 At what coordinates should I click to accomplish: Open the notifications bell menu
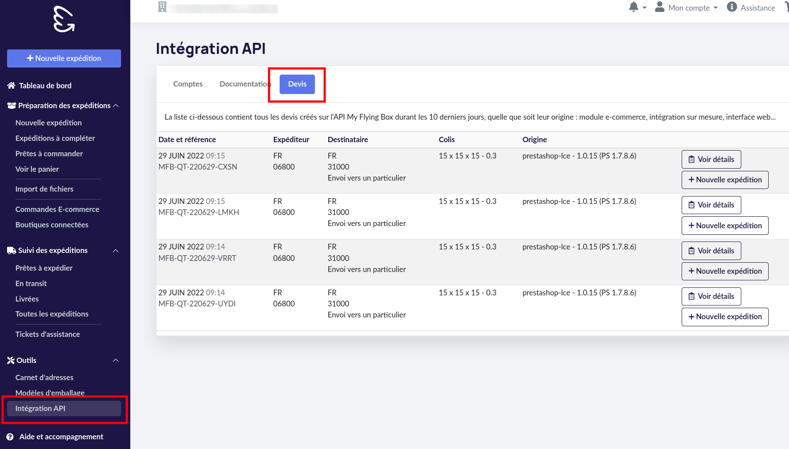click(637, 7)
